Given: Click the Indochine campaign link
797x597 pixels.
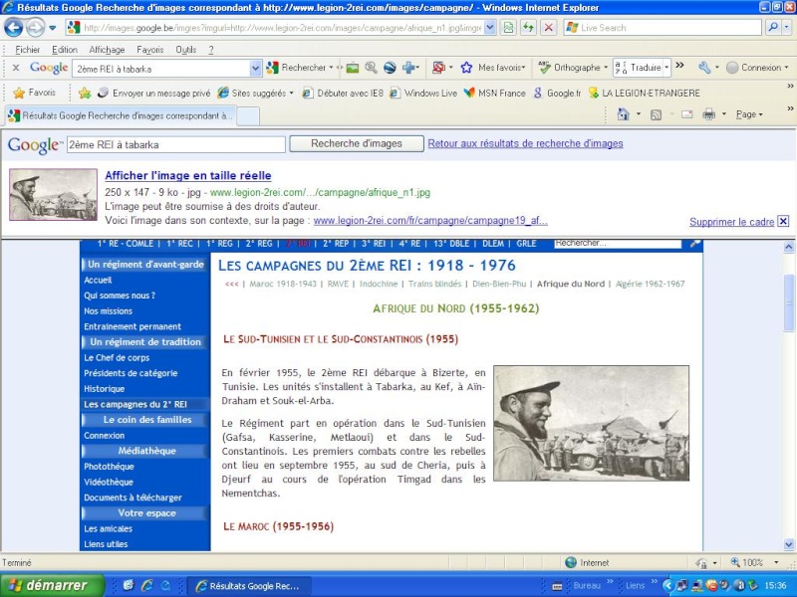Looking at the screenshot, I should coord(379,284).
